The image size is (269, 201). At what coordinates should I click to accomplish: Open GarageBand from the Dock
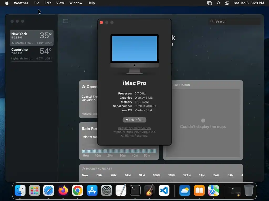(149, 191)
